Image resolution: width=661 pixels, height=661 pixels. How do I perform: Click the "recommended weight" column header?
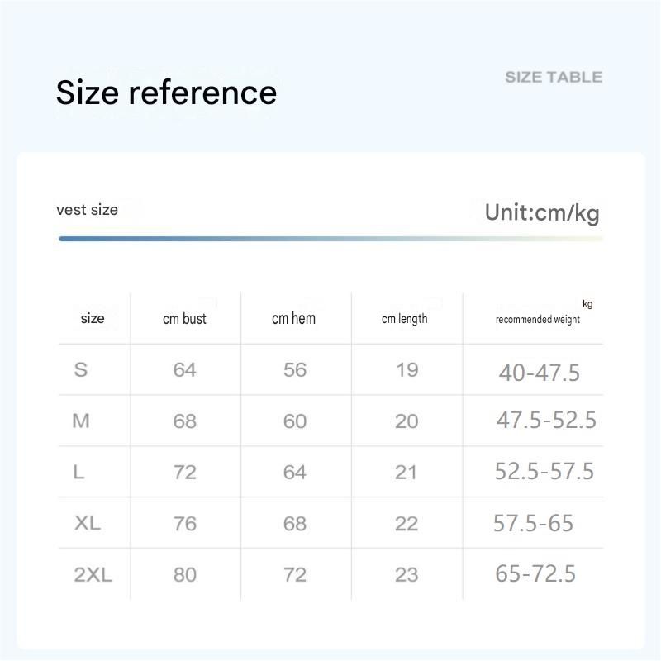point(538,320)
